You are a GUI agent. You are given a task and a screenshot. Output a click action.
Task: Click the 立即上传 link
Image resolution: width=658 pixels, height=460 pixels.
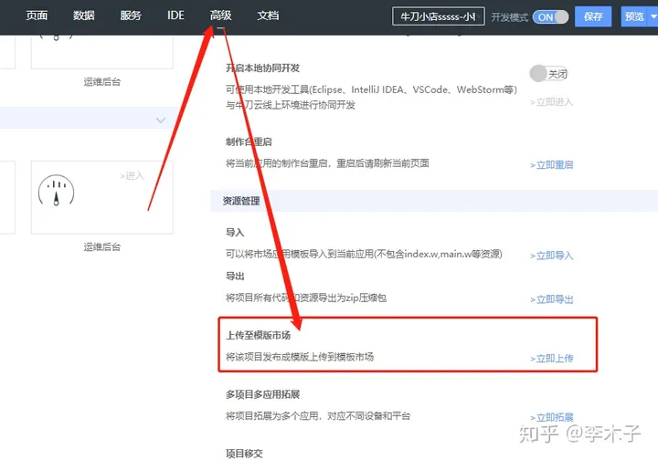click(x=552, y=359)
